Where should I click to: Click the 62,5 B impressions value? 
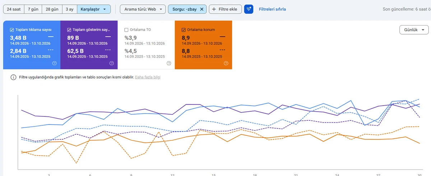75,51
